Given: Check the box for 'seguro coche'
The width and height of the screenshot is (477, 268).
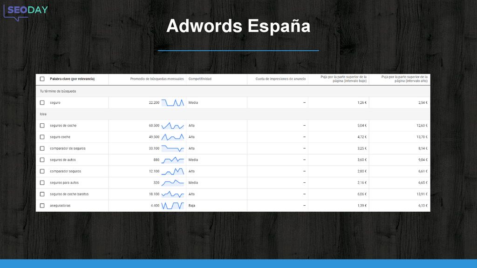Looking at the screenshot, I should coord(42,137).
